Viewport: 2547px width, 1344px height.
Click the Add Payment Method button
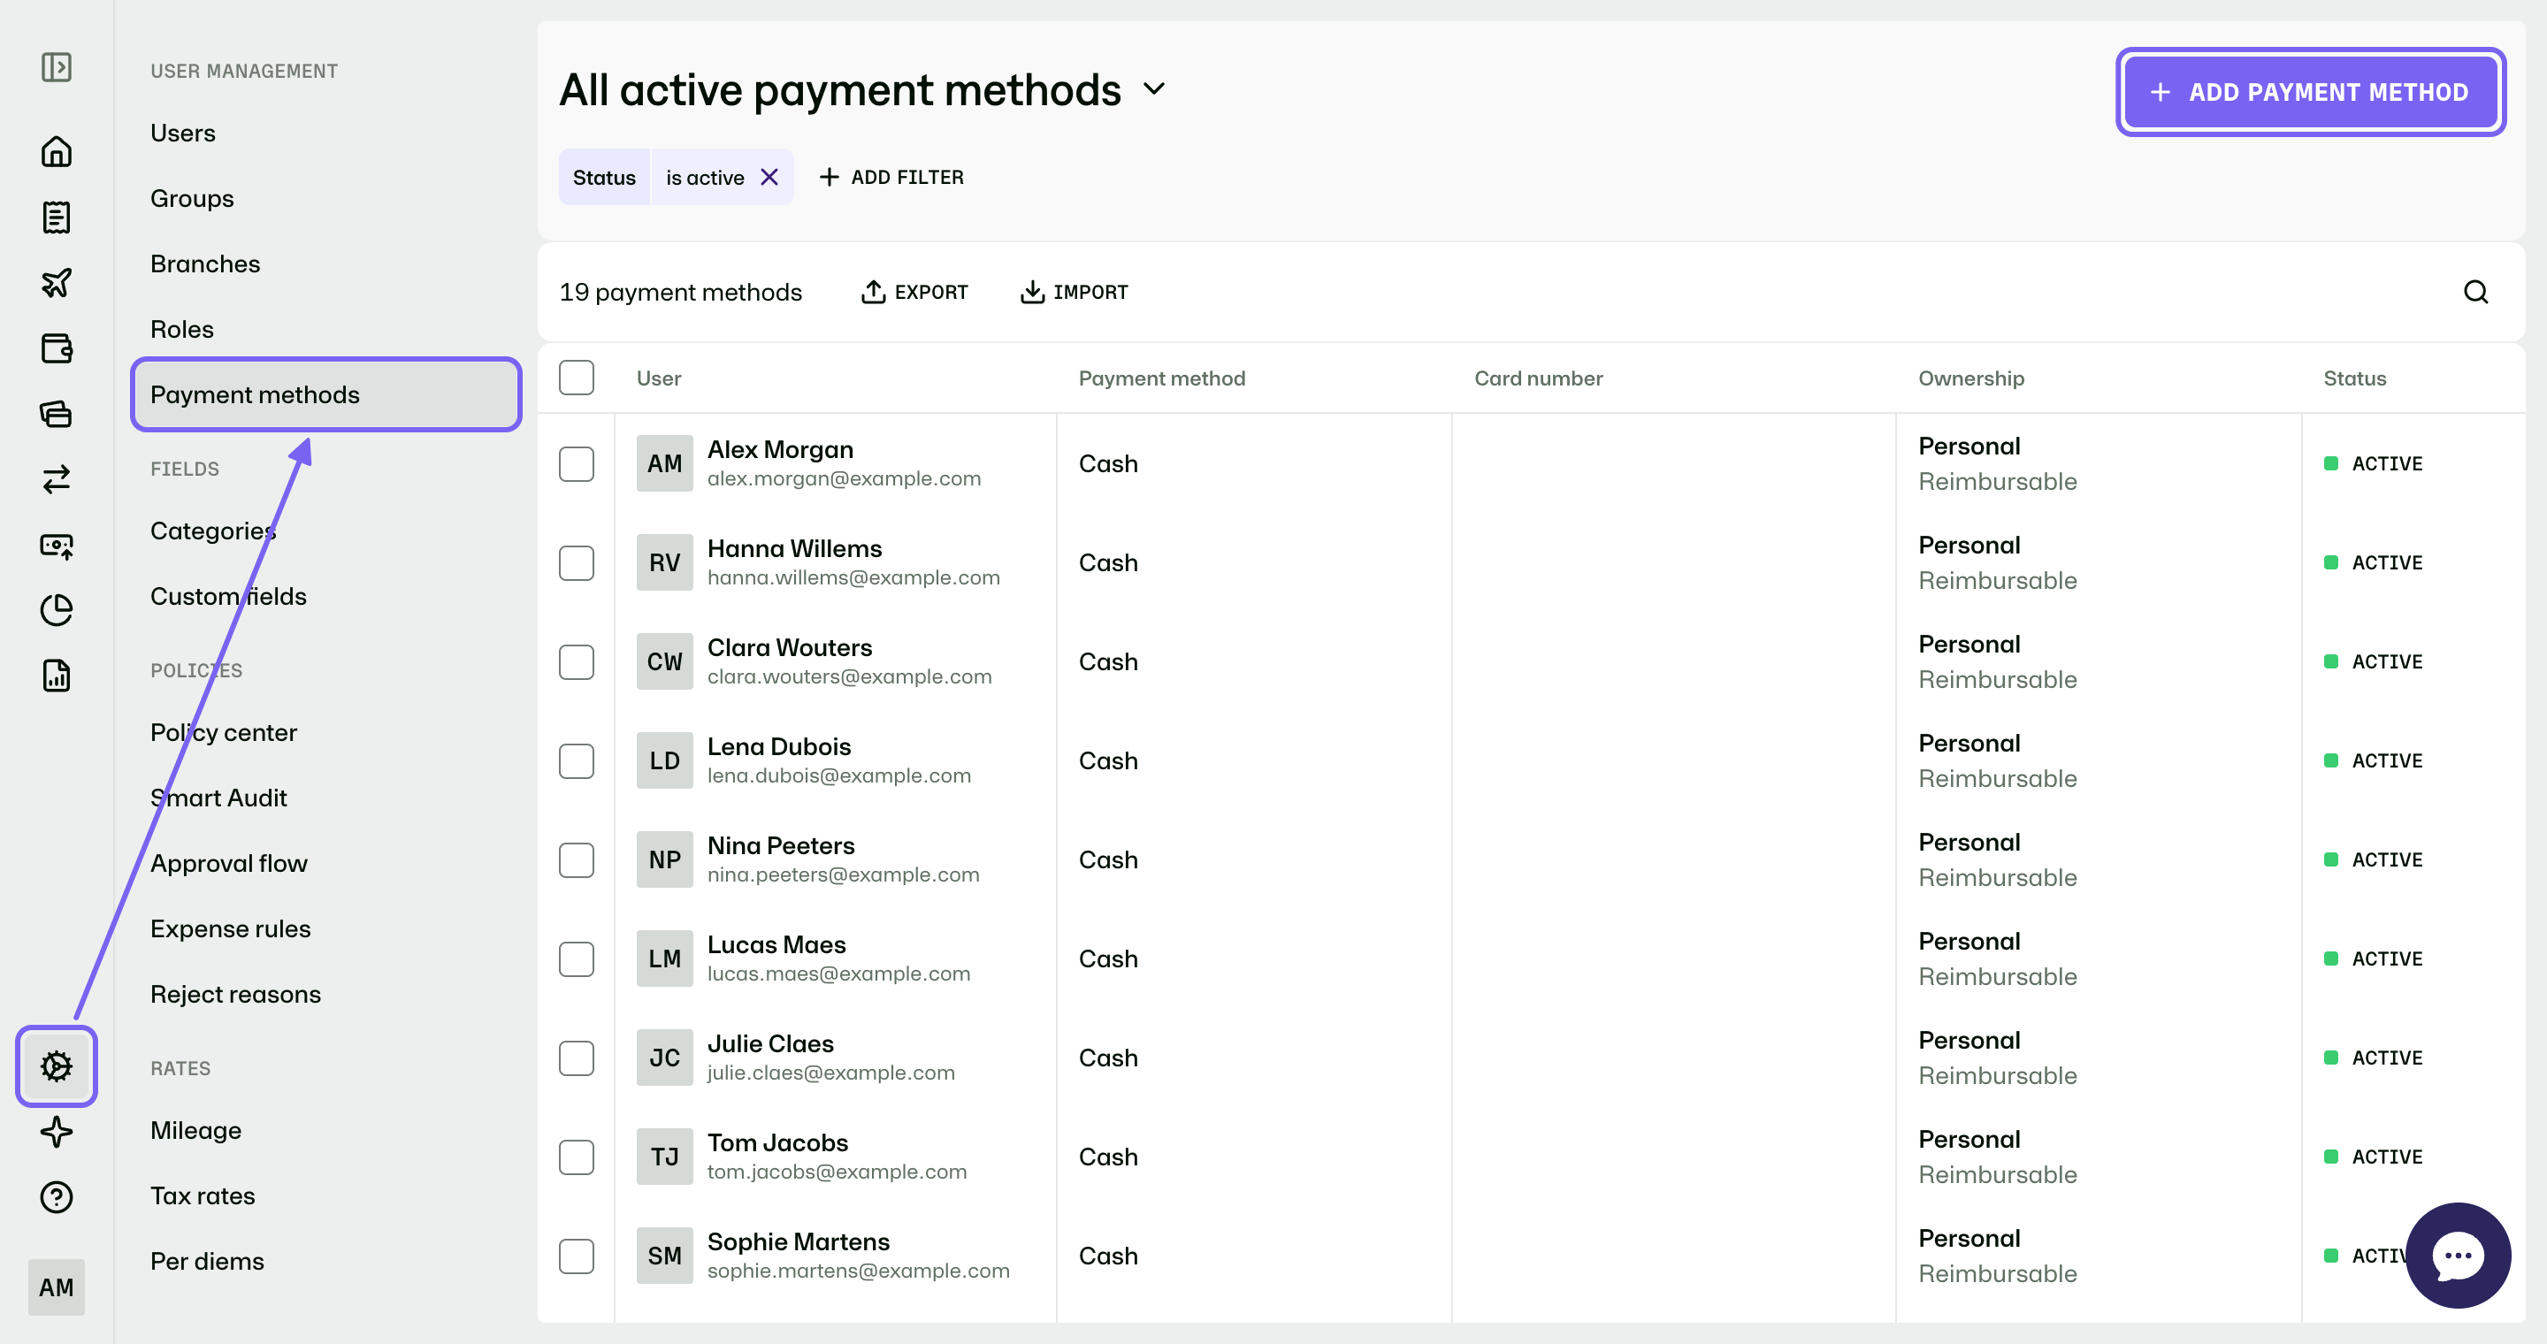point(2311,92)
